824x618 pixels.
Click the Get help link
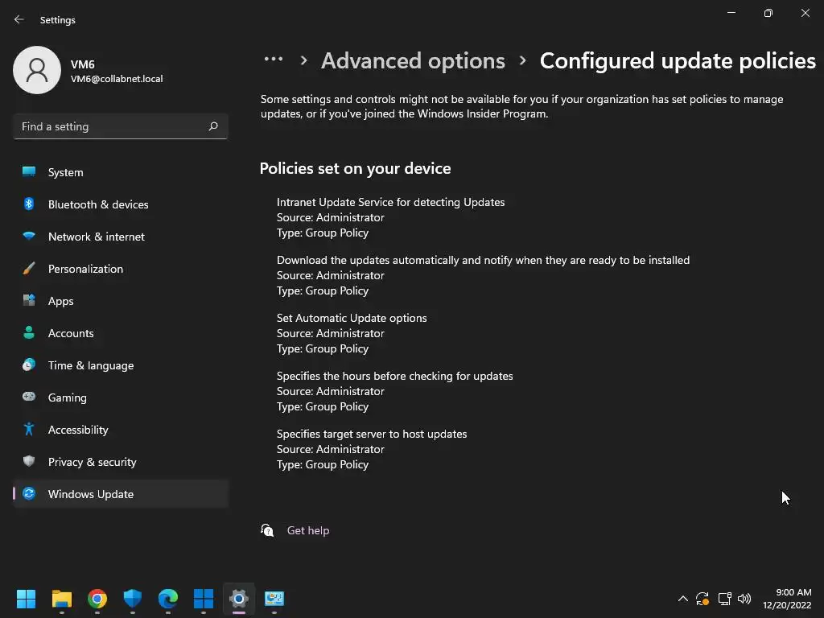pos(308,530)
